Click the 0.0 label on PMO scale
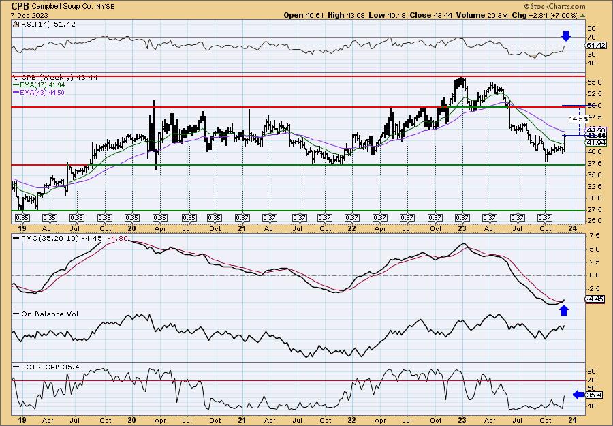 tap(593, 275)
